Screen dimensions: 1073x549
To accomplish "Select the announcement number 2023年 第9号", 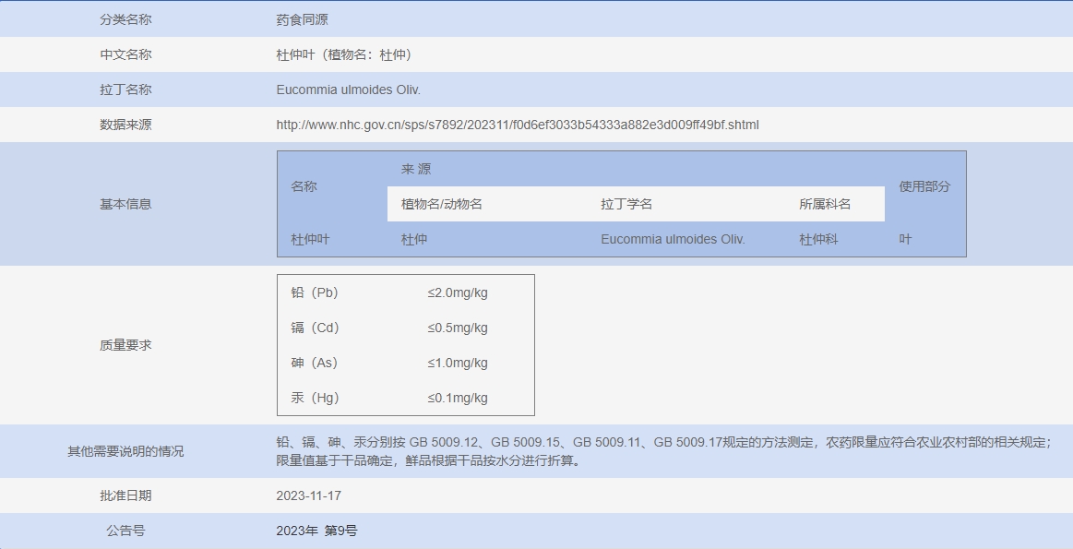I will [316, 531].
